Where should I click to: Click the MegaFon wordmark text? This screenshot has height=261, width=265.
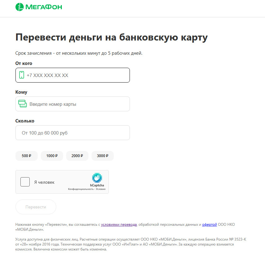coord(43,7)
